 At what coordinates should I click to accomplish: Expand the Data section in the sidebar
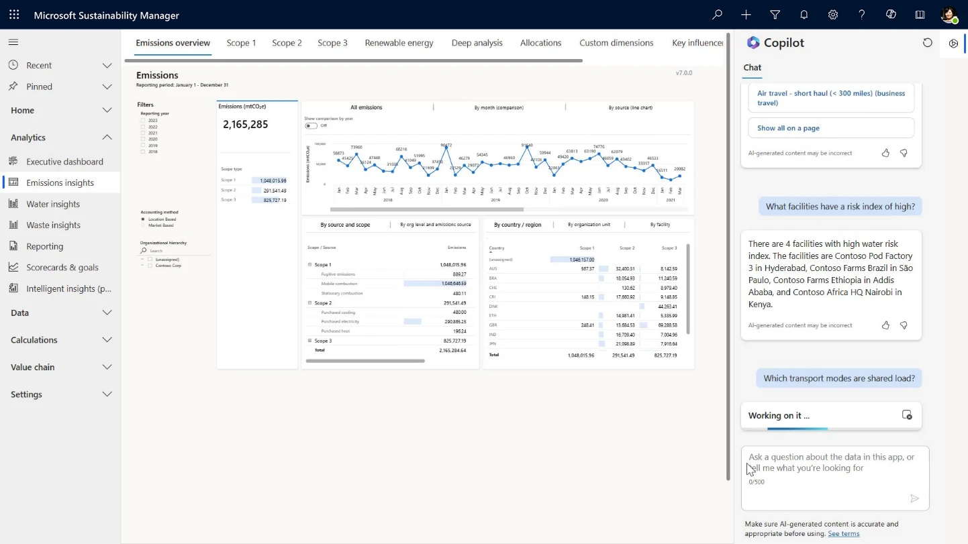(106, 313)
